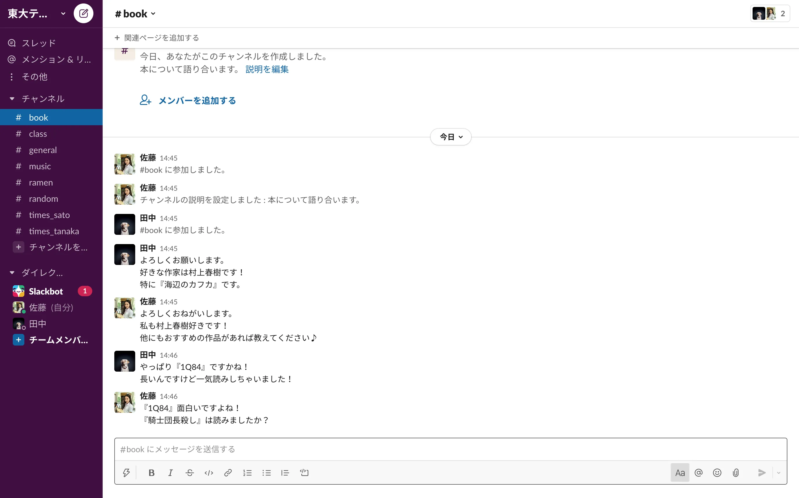799x498 pixels.
Task: Open the compose new message pencil icon
Action: 84,13
